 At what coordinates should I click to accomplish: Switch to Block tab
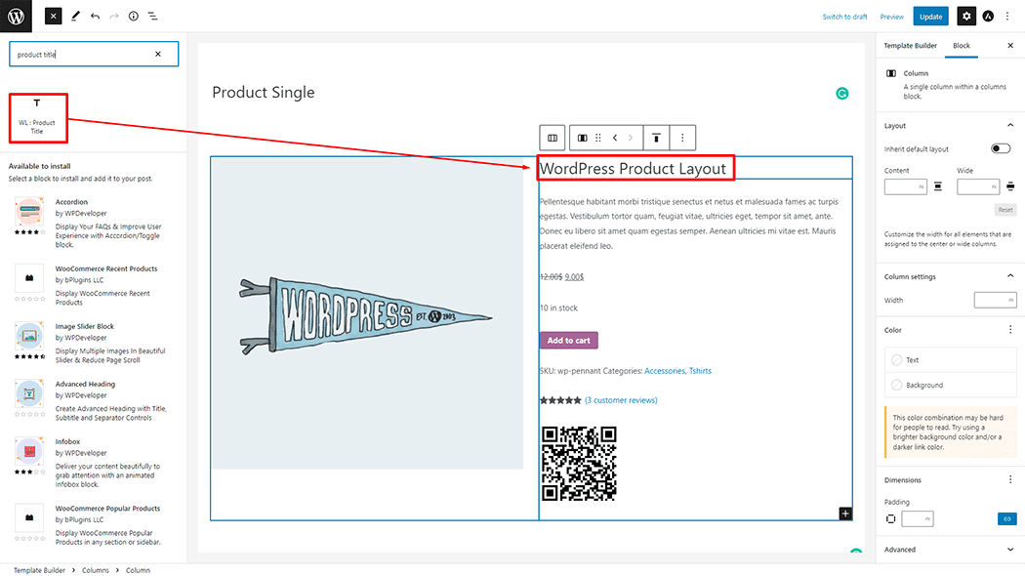tap(961, 46)
